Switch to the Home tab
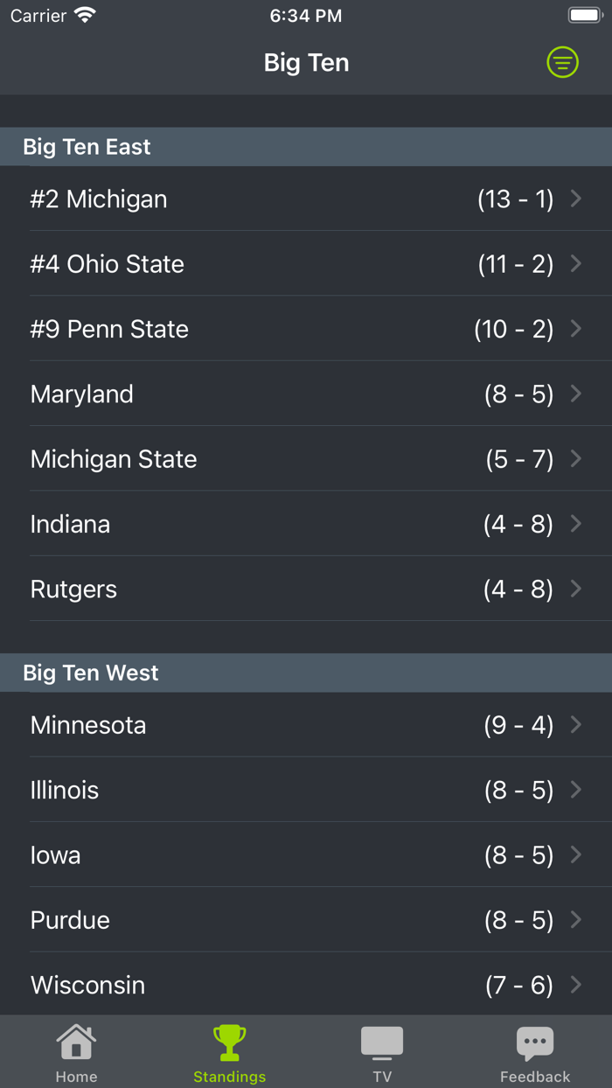 click(76, 1052)
